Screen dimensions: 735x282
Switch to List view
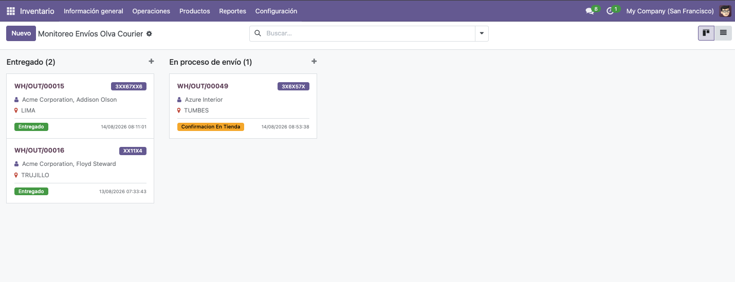coord(723,33)
